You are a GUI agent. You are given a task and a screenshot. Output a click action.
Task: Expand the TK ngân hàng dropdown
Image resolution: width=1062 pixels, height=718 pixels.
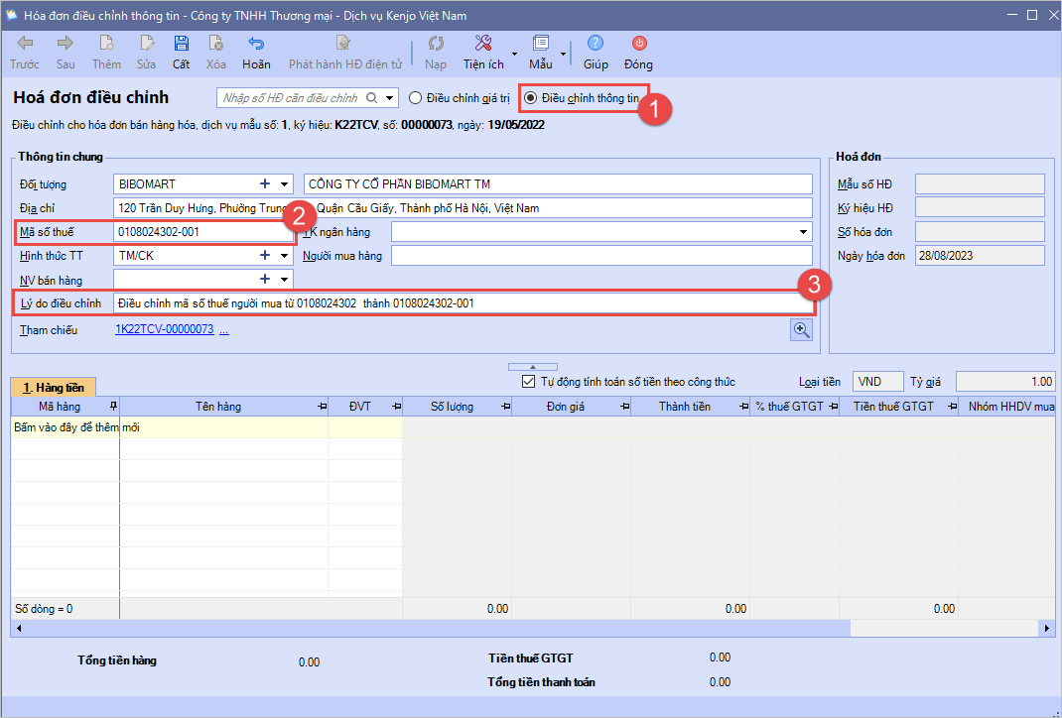[x=803, y=232]
